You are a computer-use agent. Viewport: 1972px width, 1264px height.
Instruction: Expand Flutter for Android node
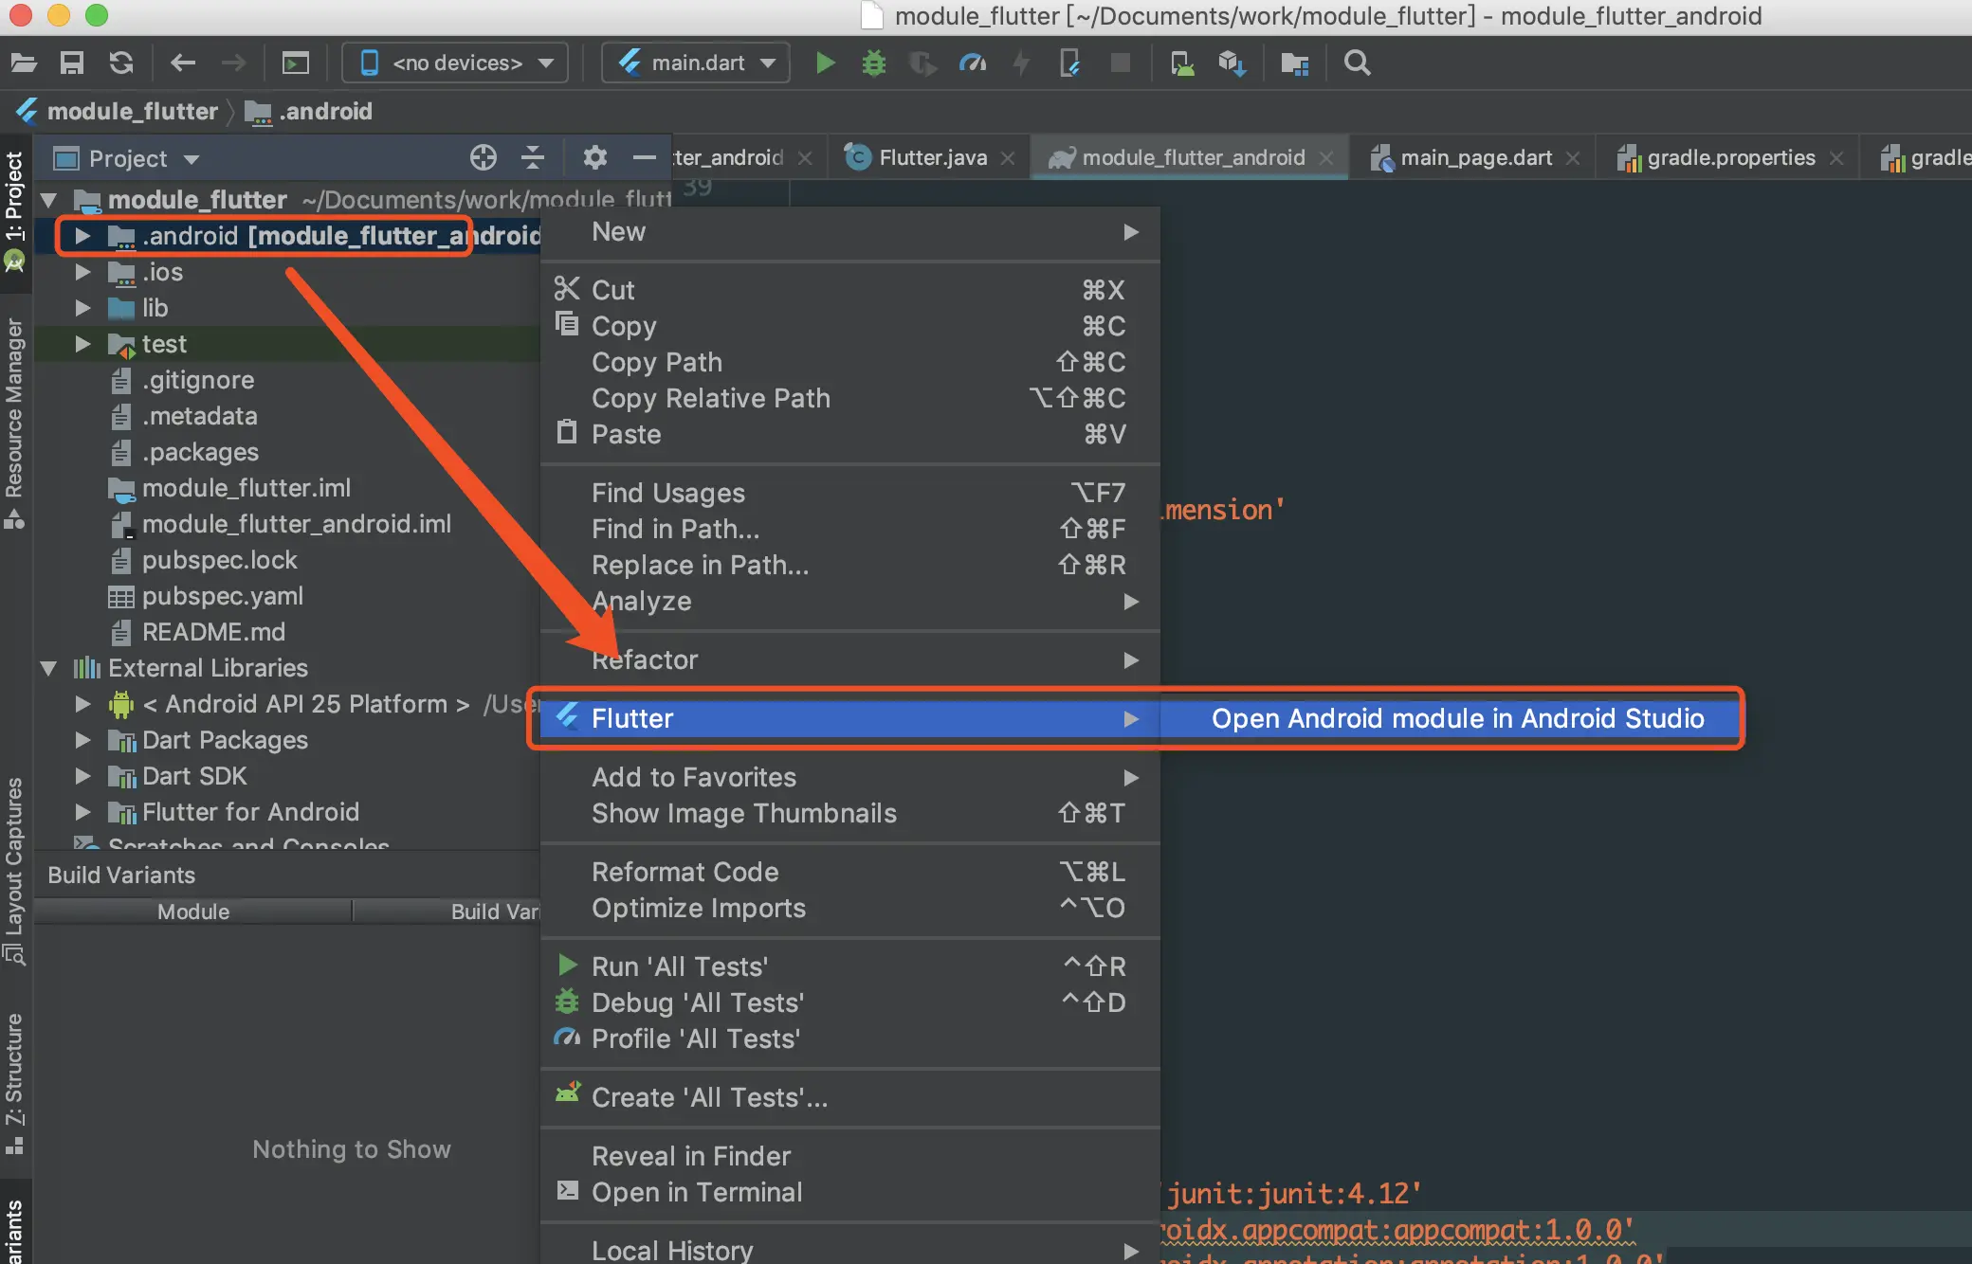click(82, 812)
